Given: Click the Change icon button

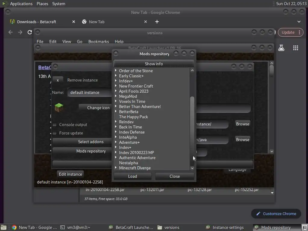Looking at the screenshot, I should [x=95, y=108].
